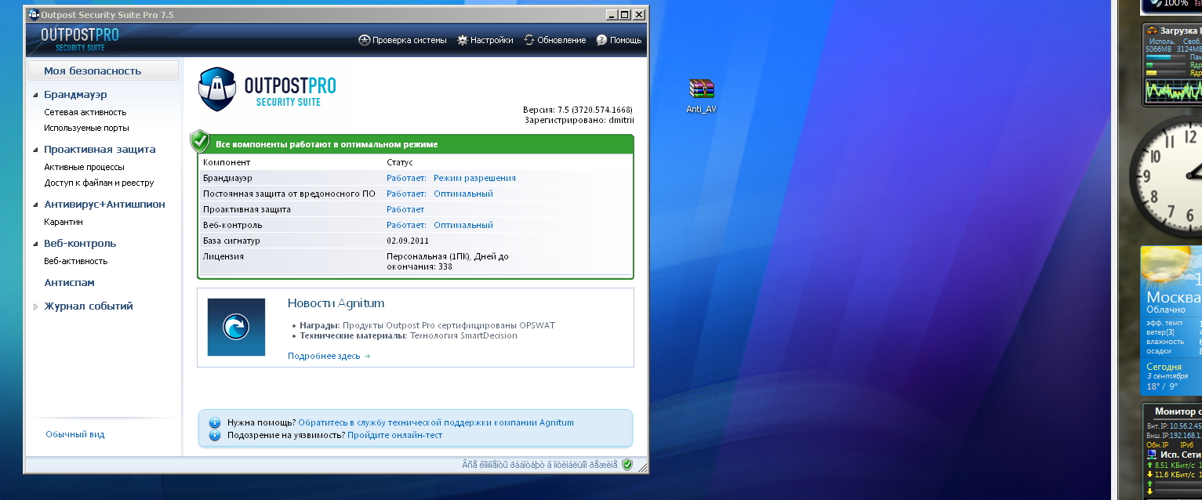Viewport: 1202px width, 500px height.
Task: Click Обновление update button
Action: [554, 40]
